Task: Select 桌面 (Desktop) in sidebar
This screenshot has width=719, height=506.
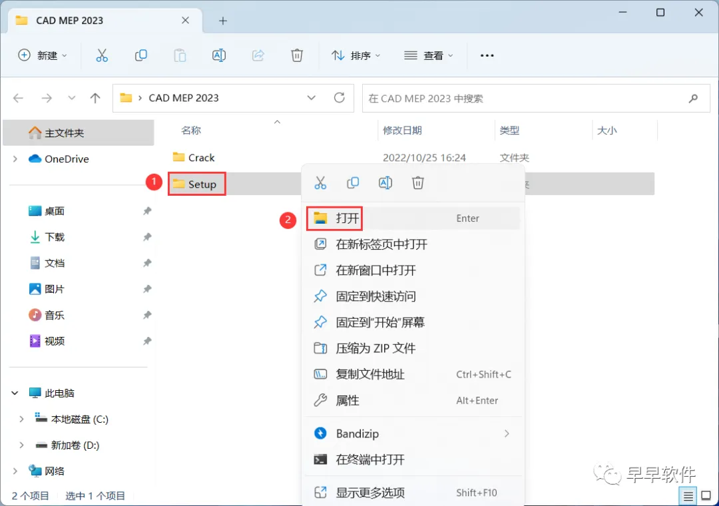Action: tap(54, 211)
